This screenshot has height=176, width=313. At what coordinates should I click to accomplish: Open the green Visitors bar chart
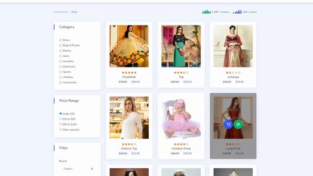(x=206, y=12)
